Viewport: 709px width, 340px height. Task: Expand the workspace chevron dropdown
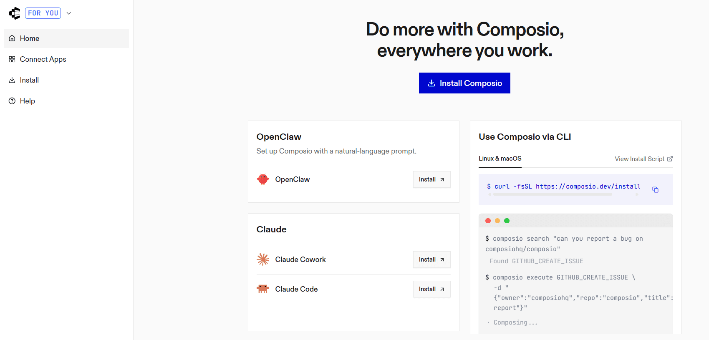(69, 13)
